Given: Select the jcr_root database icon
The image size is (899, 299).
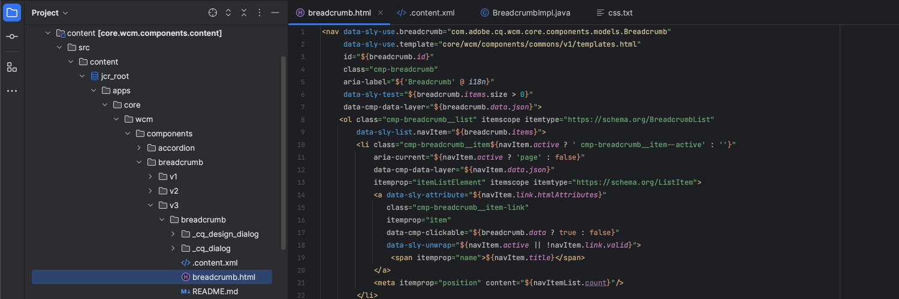Looking at the screenshot, I should click(x=94, y=76).
